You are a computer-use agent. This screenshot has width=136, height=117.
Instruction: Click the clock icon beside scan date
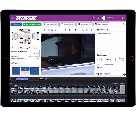point(98,64)
